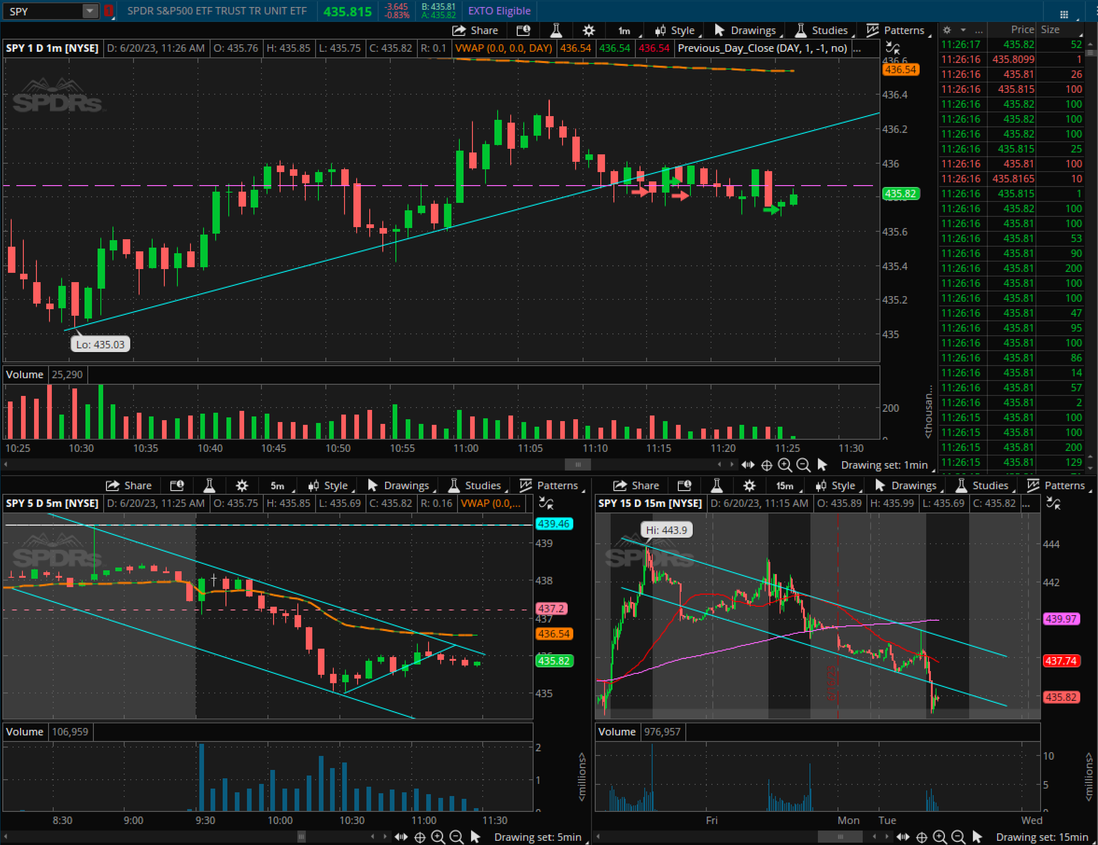Click the 1m chart horizontal scrollbar thumb
1098x845 pixels.
tap(577, 464)
